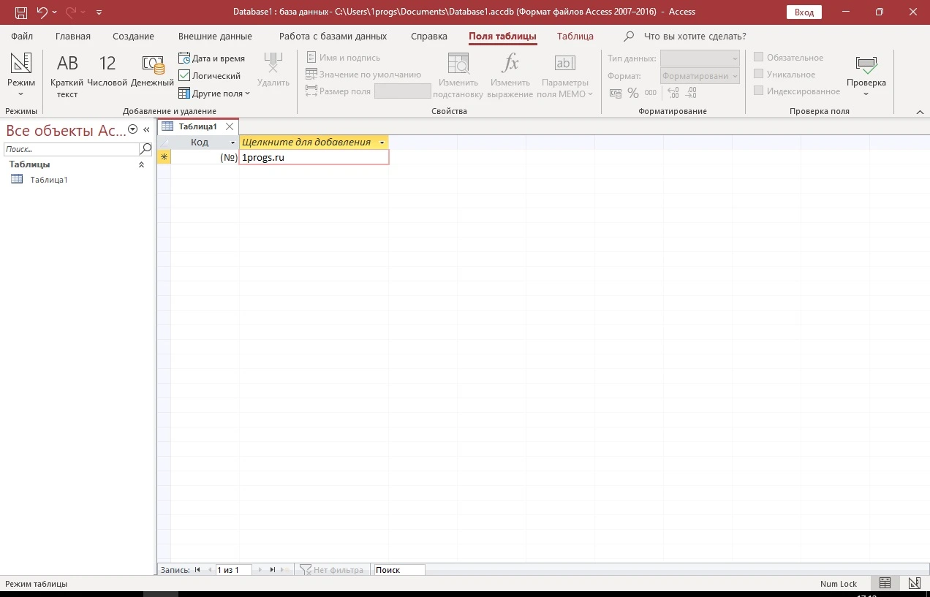Switch to Design view icon in status bar
This screenshot has height=597, width=930.
(914, 583)
